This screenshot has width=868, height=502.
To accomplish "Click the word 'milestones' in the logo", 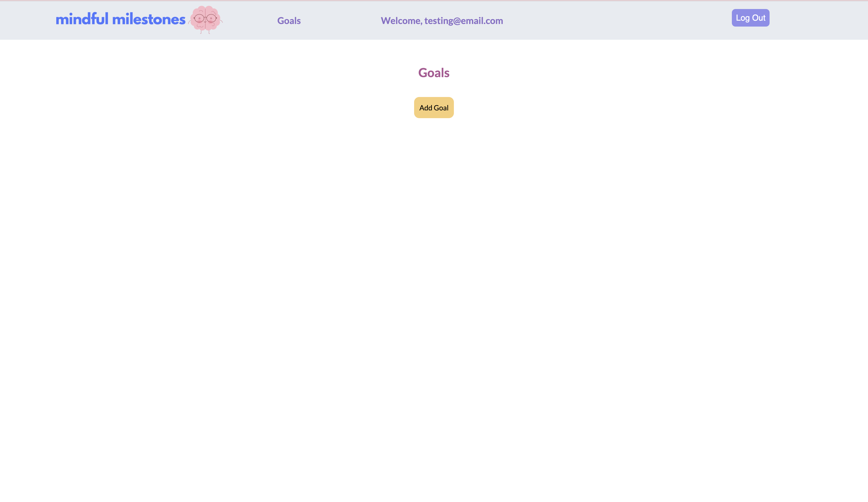I will coord(149,19).
